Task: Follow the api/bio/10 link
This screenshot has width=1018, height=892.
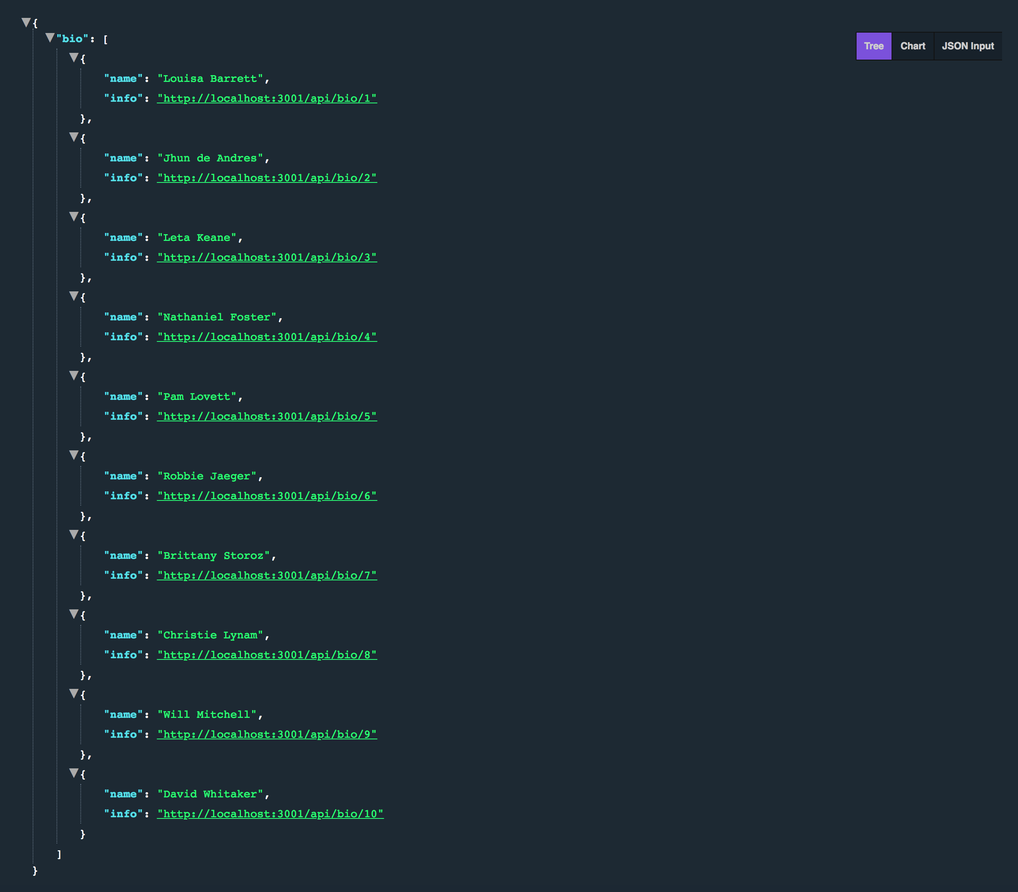Action: [270, 814]
